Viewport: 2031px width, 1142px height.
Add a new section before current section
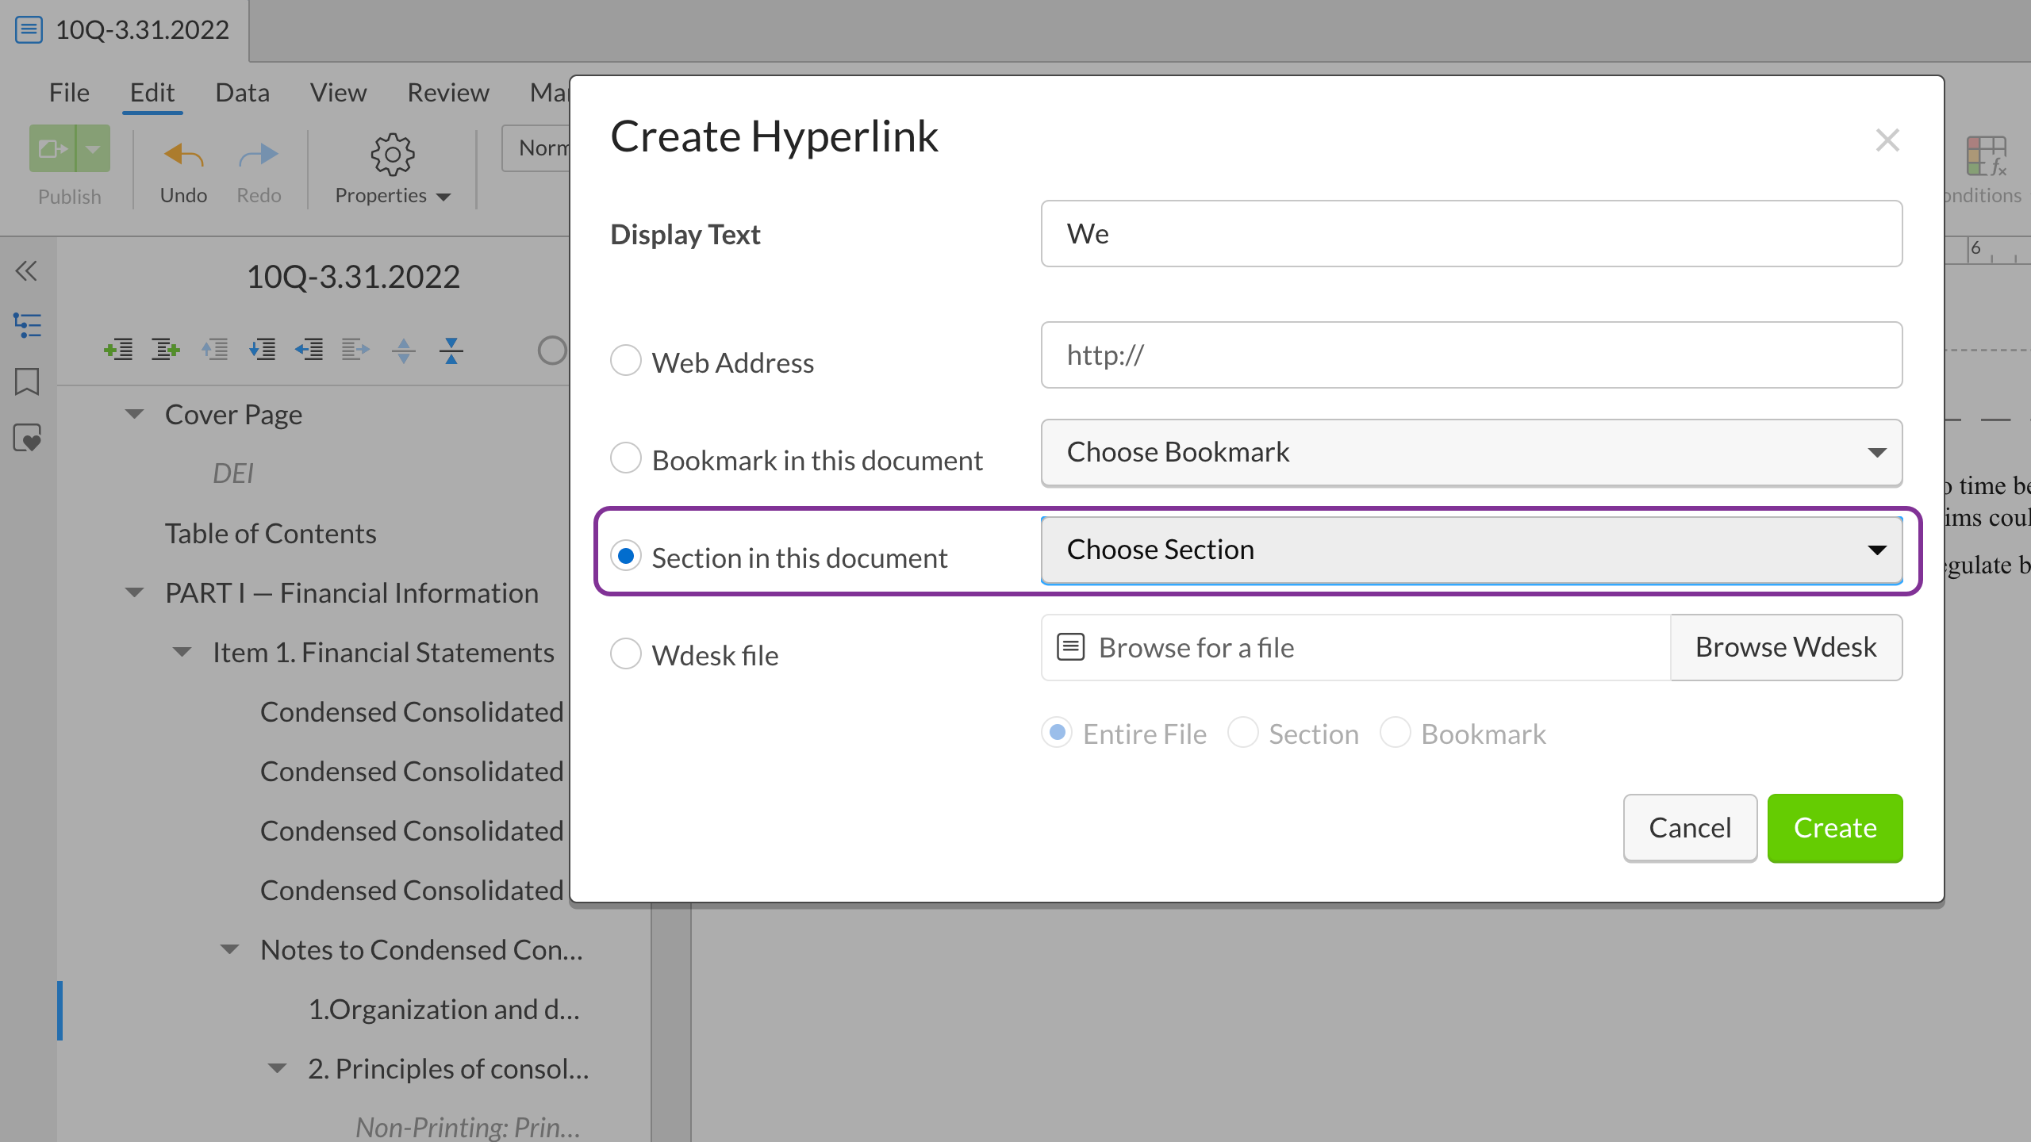[120, 349]
